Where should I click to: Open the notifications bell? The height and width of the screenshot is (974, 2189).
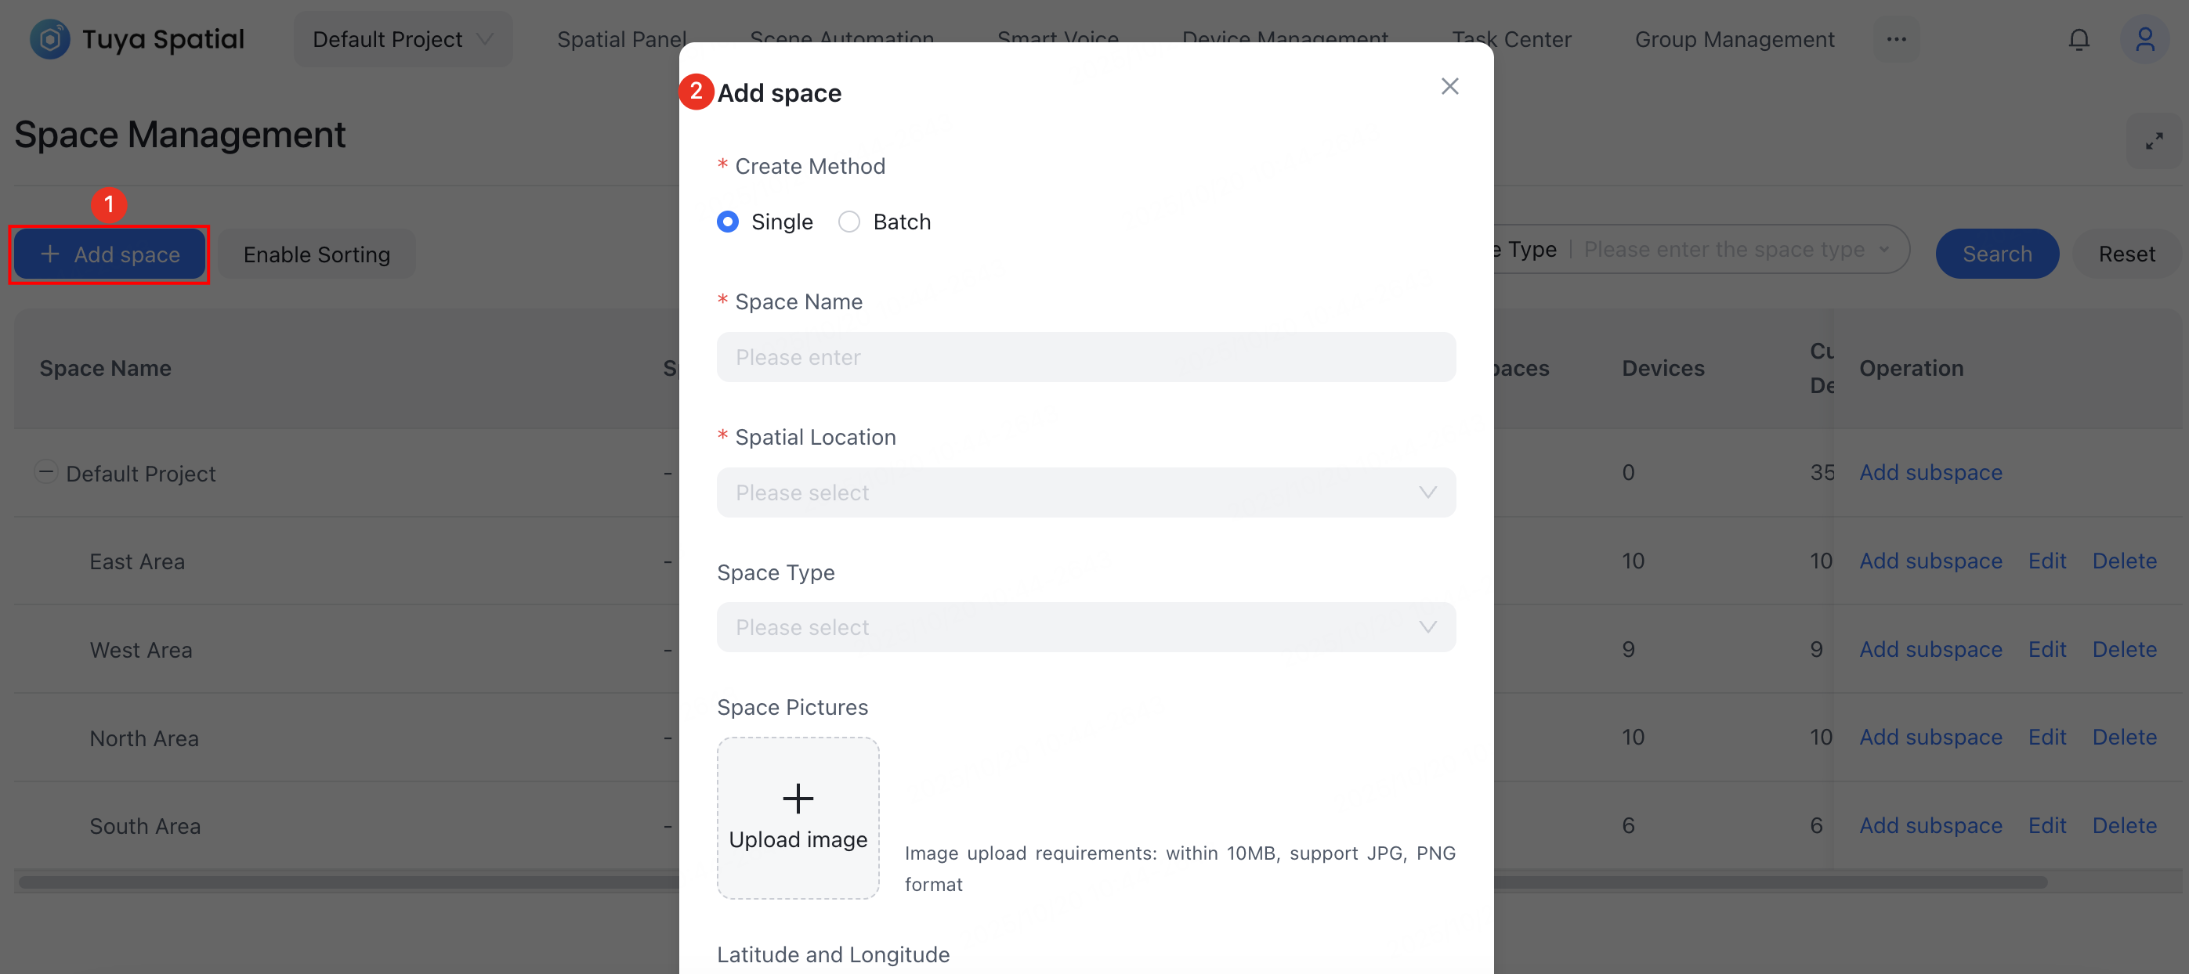(2079, 39)
